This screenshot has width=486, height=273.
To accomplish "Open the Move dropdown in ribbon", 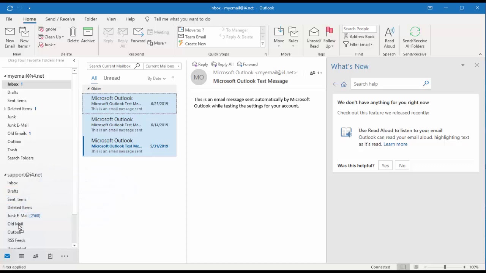I will coord(279,38).
